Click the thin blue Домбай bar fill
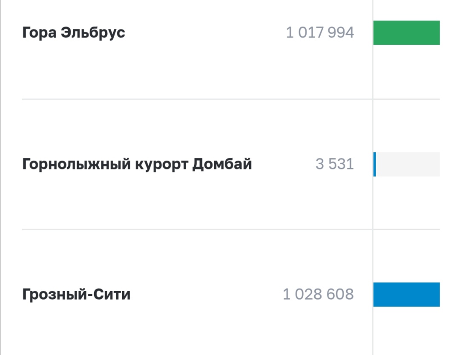 (x=375, y=164)
